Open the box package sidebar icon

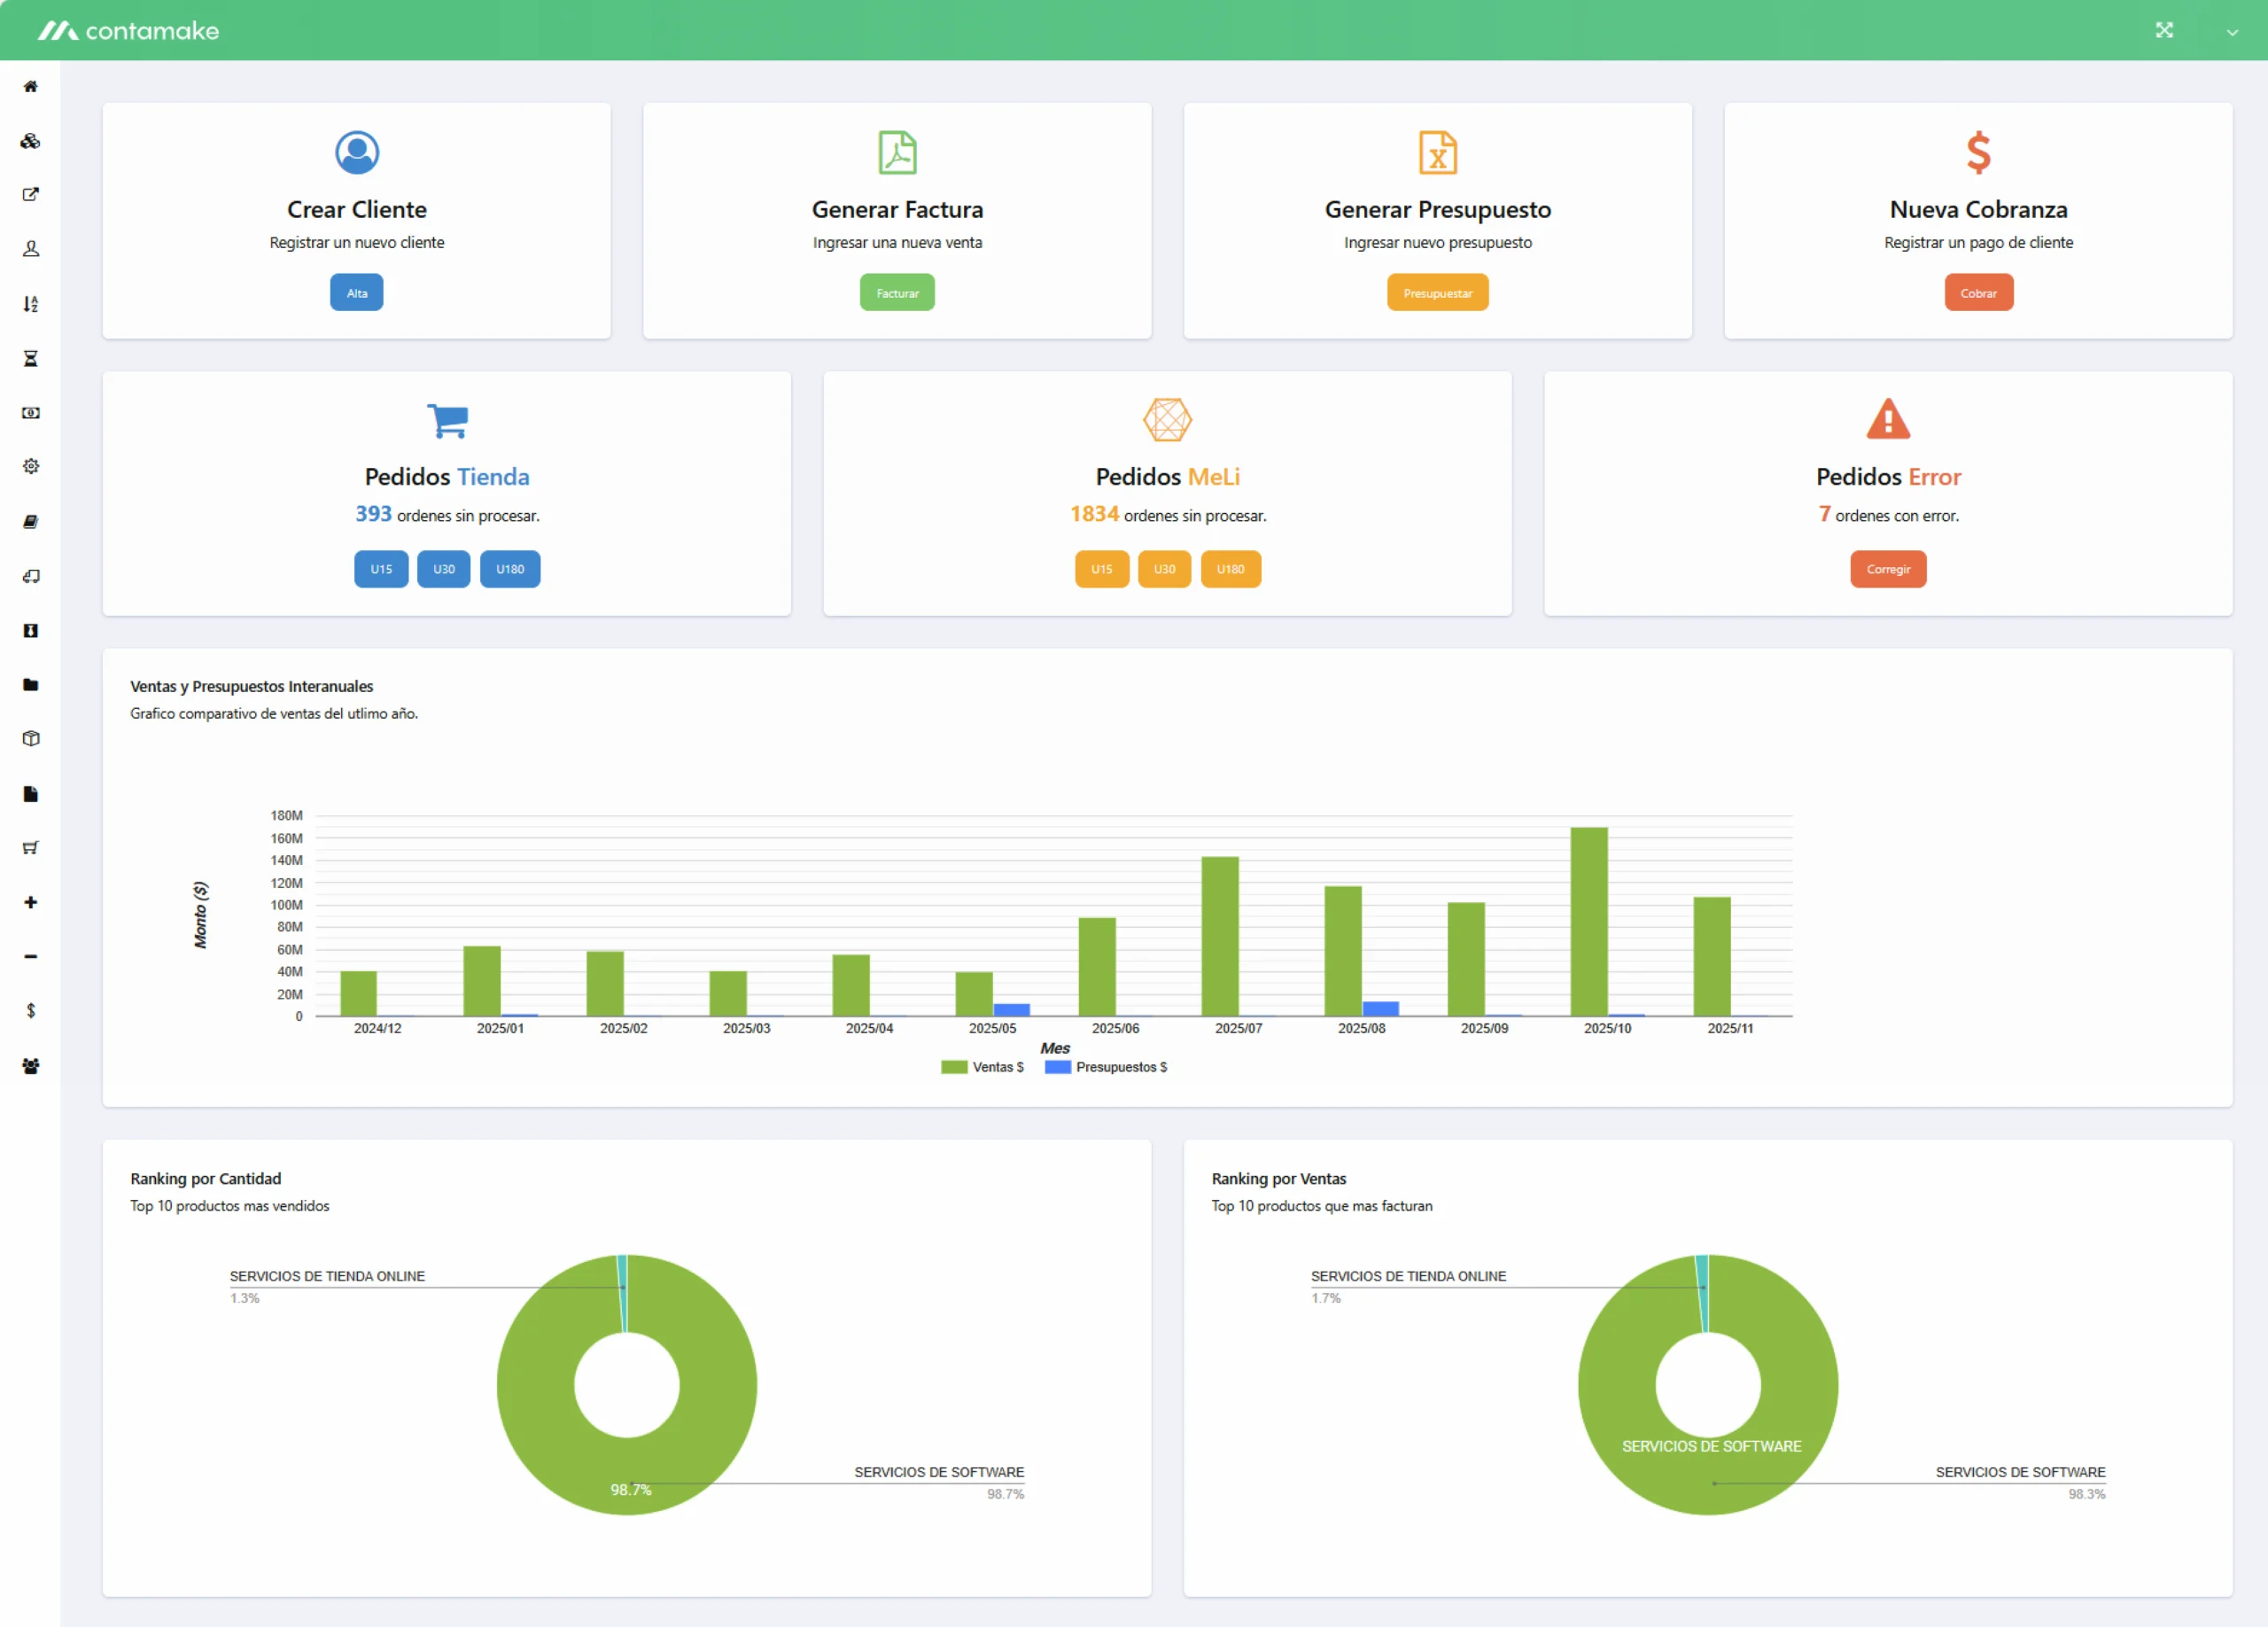point(31,739)
